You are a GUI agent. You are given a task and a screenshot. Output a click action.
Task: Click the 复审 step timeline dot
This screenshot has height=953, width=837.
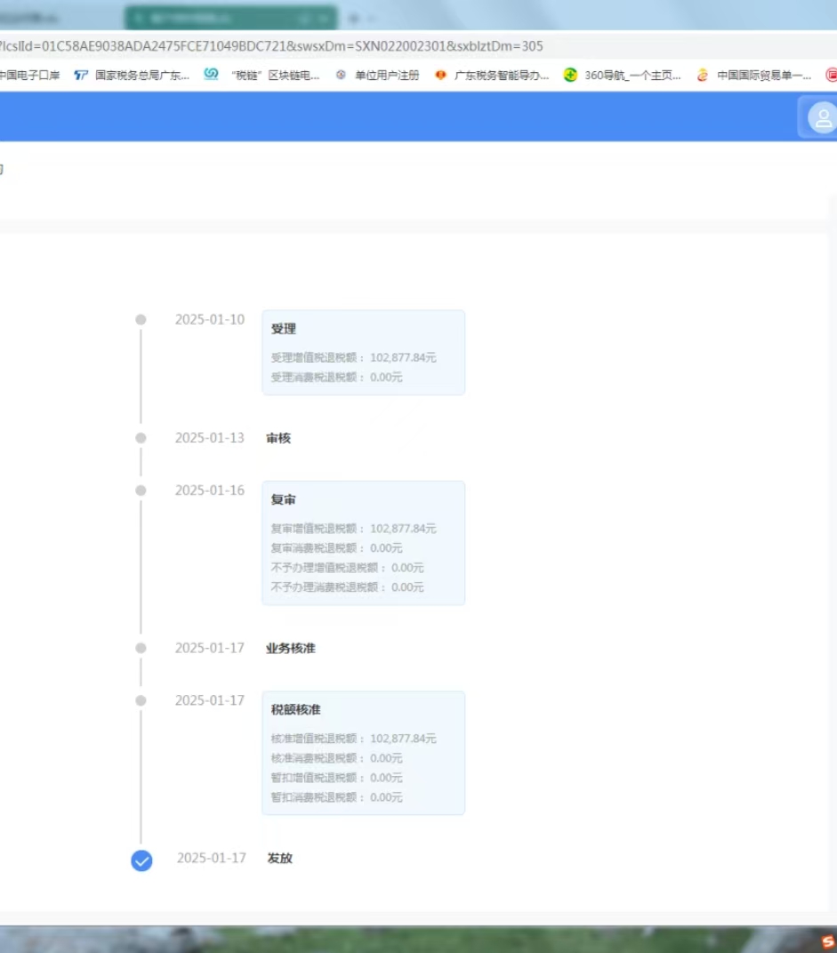(141, 490)
